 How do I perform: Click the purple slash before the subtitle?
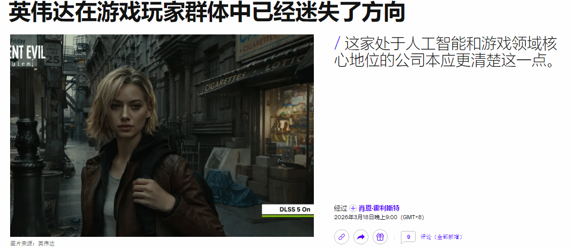[338, 44]
